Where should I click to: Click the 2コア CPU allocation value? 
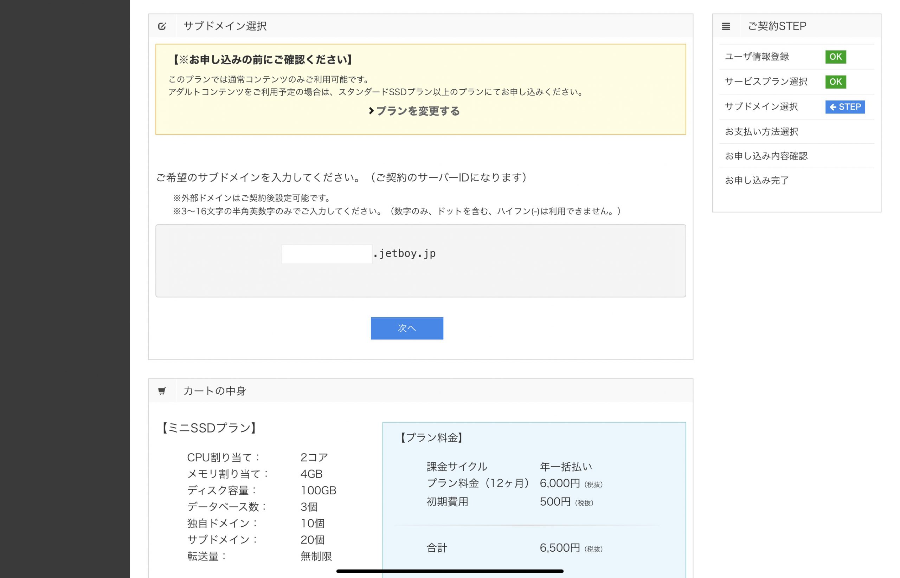coord(314,457)
